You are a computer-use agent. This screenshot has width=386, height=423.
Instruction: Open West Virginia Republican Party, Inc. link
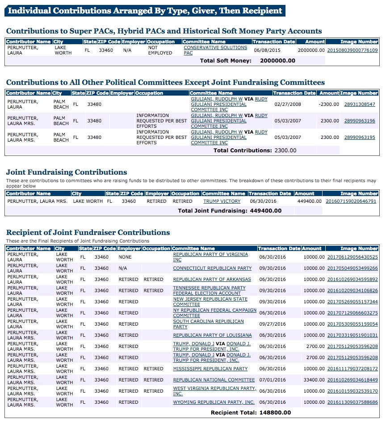click(214, 391)
